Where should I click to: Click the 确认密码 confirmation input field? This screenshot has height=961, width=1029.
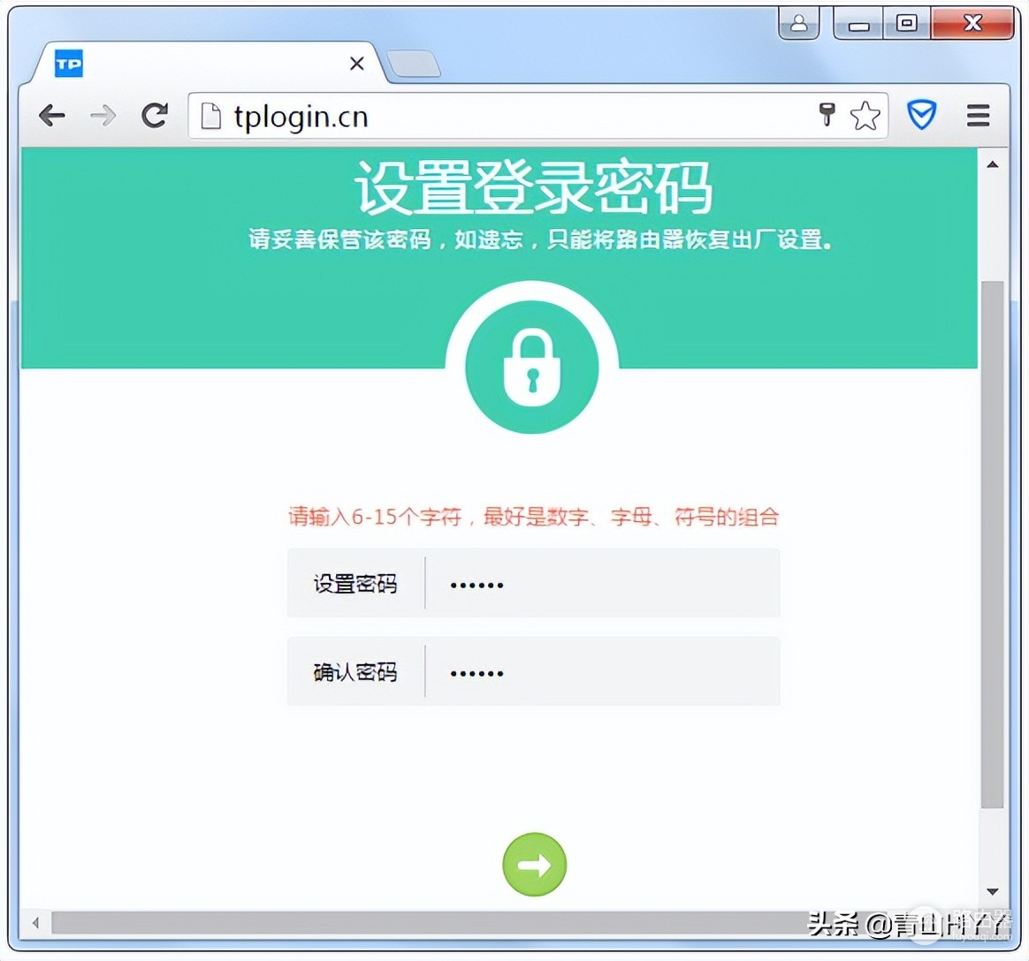601,671
